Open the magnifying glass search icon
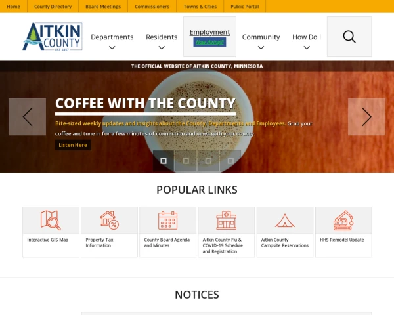Screen dimensions: 394x315 [349, 37]
